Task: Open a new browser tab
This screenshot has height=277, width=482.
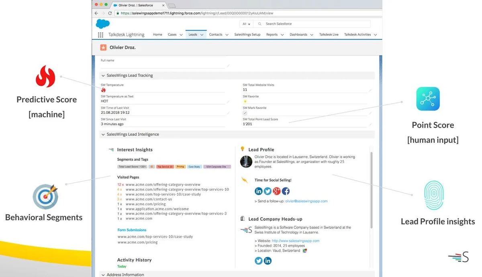Action: point(172,5)
